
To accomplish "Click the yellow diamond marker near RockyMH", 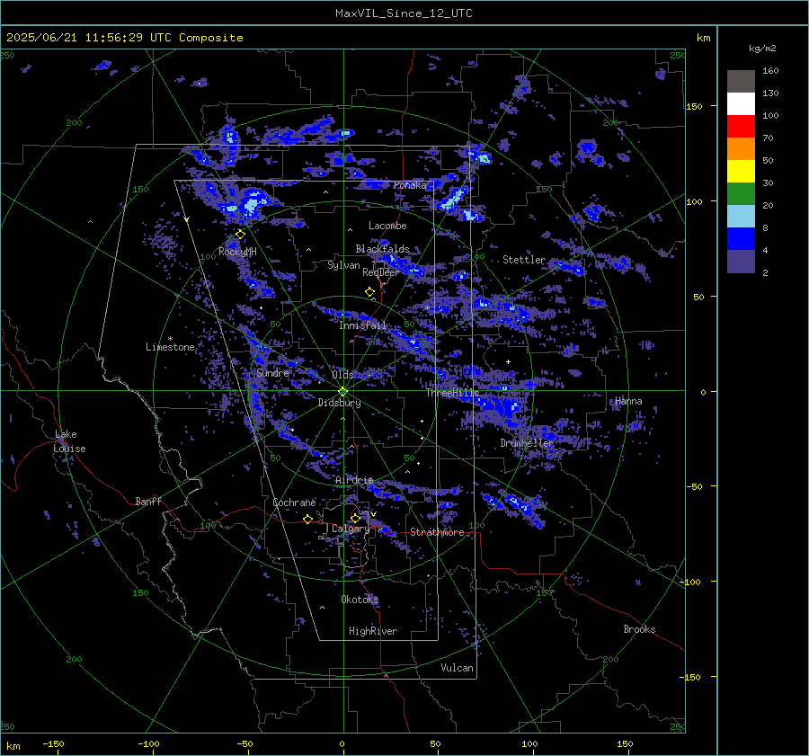I will coord(240,235).
